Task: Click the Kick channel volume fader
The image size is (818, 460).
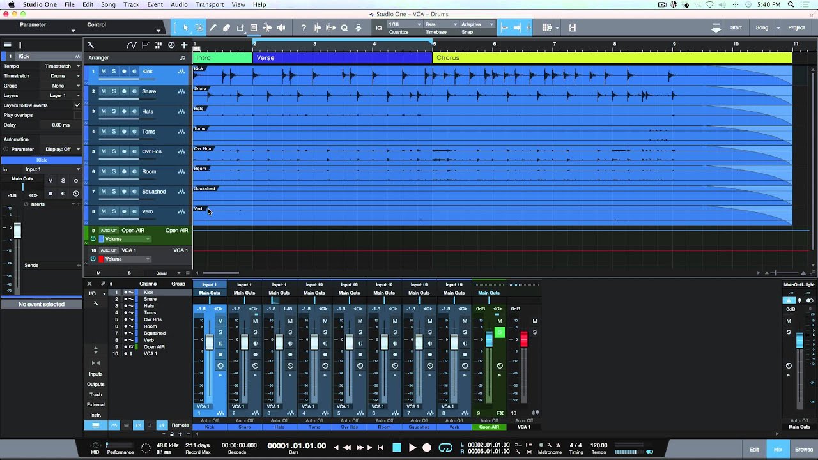Action: pyautogui.click(x=209, y=341)
